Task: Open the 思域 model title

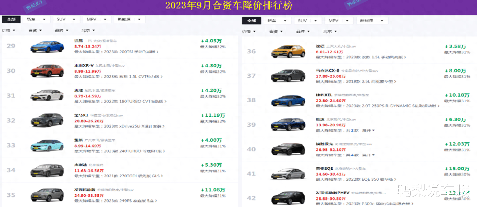Action: pyautogui.click(x=79, y=90)
